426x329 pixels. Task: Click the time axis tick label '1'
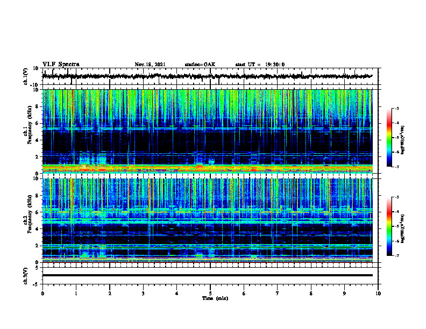(76, 294)
